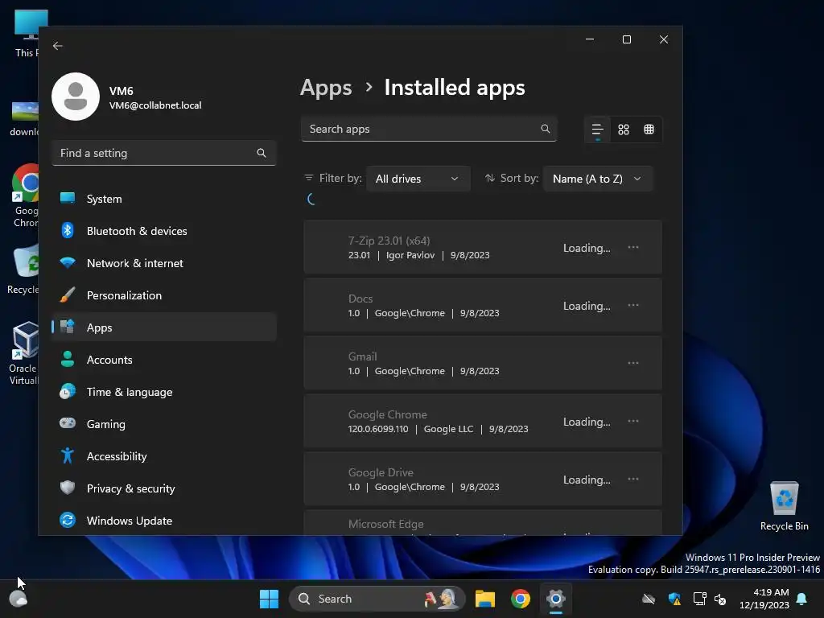The width and height of the screenshot is (824, 618).
Task: Click the muted volume tray icon
Action: pos(720,599)
